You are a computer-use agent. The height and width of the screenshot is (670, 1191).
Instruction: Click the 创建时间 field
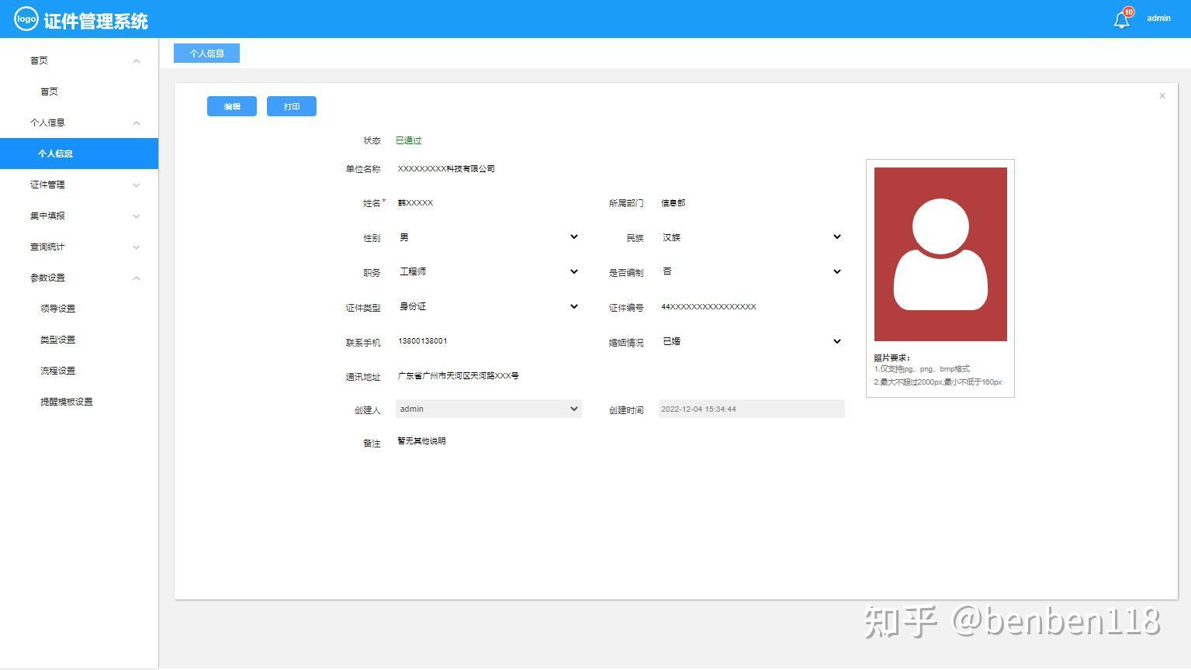coord(751,409)
